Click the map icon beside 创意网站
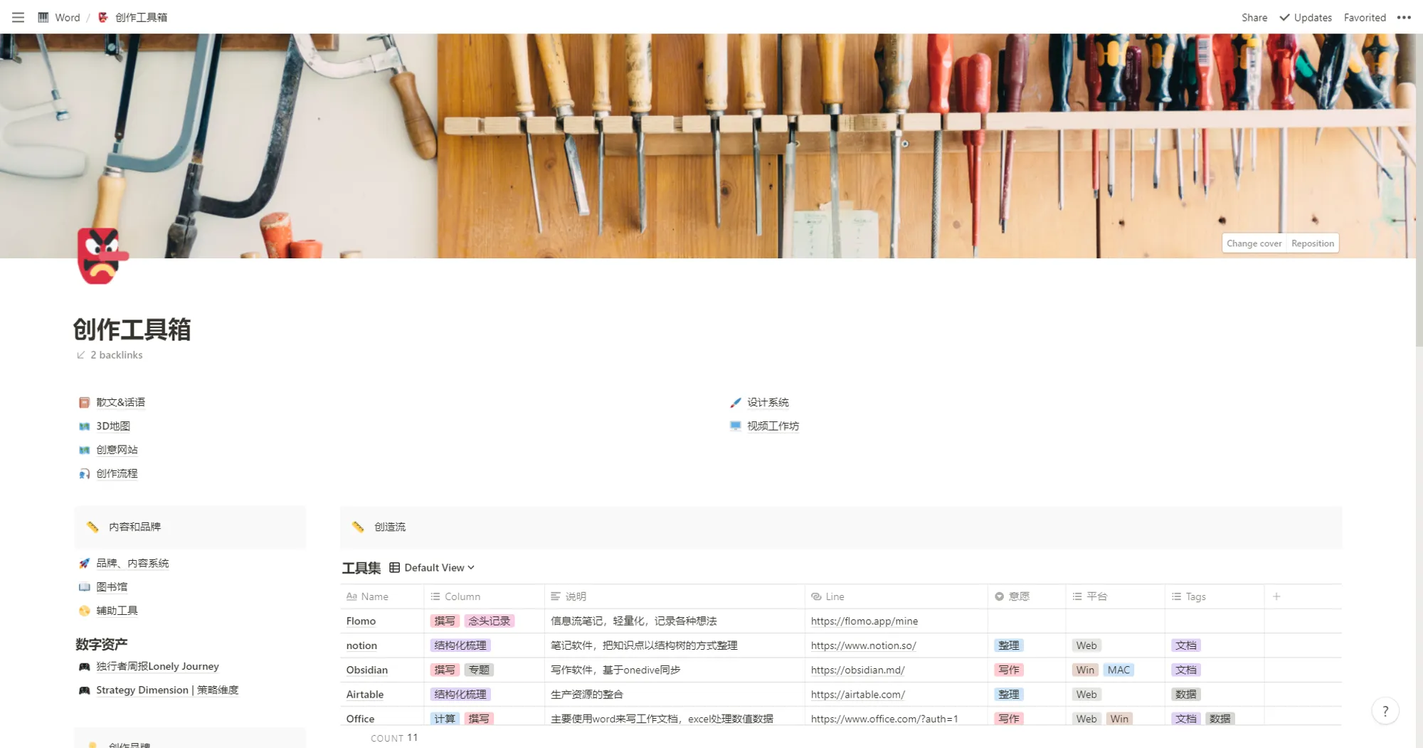Viewport: 1423px width, 748px height. [x=84, y=449]
